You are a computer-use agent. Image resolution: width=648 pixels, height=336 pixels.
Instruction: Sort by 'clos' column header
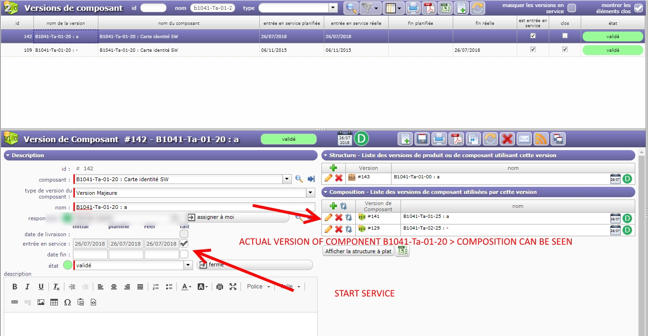point(565,23)
